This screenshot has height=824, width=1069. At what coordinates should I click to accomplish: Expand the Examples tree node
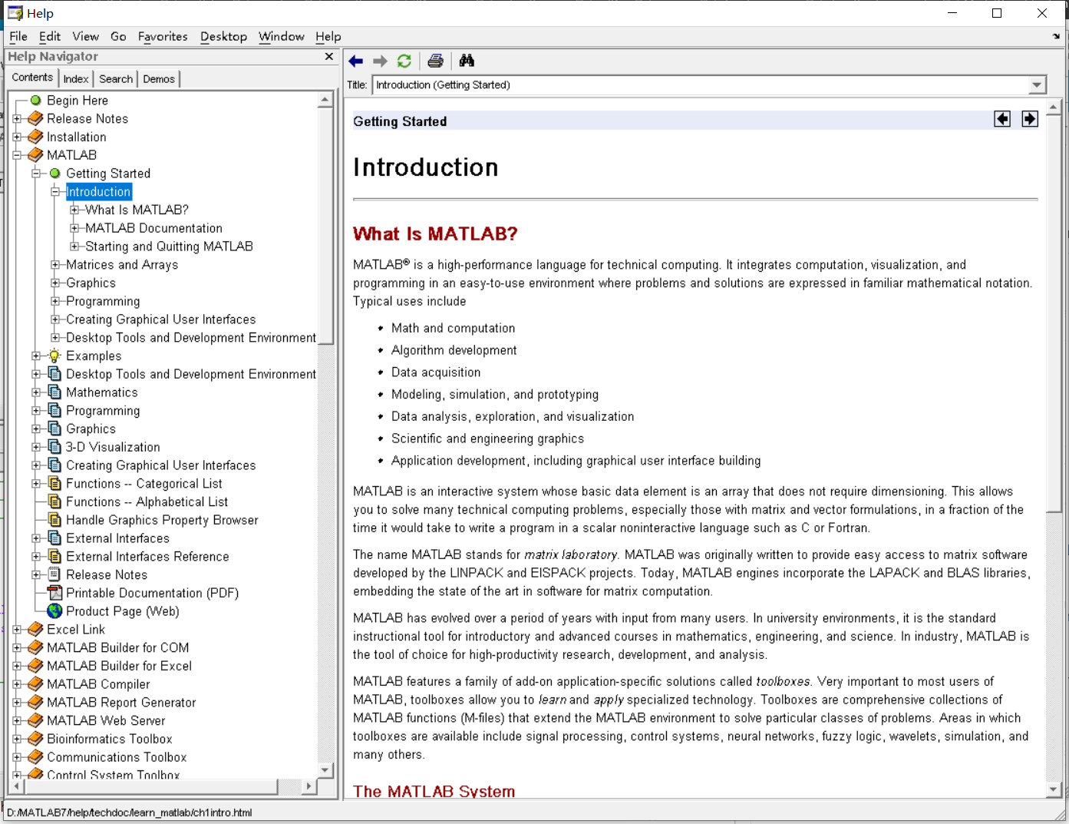pyautogui.click(x=36, y=356)
